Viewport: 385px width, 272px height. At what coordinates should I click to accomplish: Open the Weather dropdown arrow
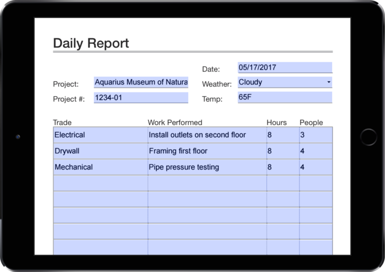pyautogui.click(x=328, y=82)
